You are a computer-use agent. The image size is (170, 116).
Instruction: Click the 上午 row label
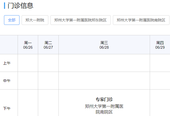pyautogui.click(x=7, y=63)
